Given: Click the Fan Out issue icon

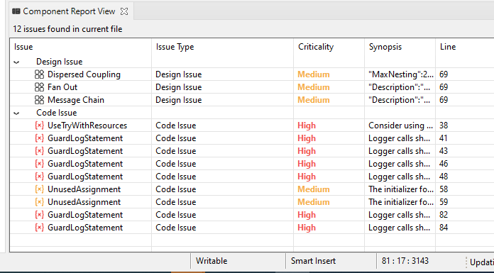Looking at the screenshot, I should tap(39, 87).
